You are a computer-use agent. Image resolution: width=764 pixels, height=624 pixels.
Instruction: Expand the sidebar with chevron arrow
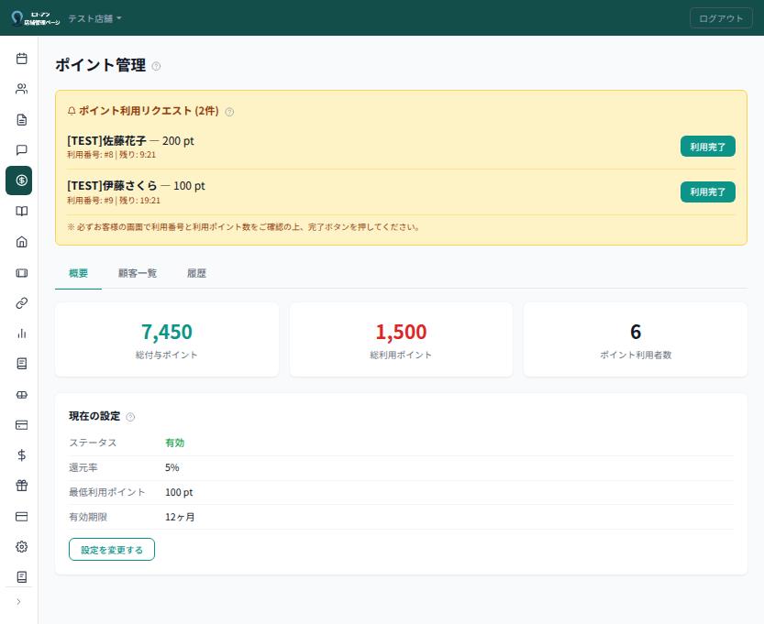pos(18,602)
